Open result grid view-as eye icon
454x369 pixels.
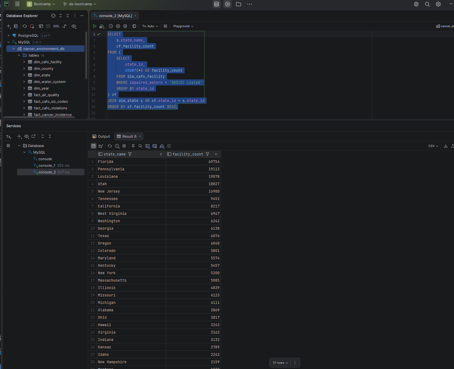click(155, 146)
